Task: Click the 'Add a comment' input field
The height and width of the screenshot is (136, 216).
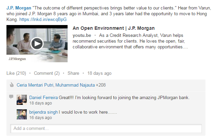Action: pyautogui.click(x=106, y=129)
